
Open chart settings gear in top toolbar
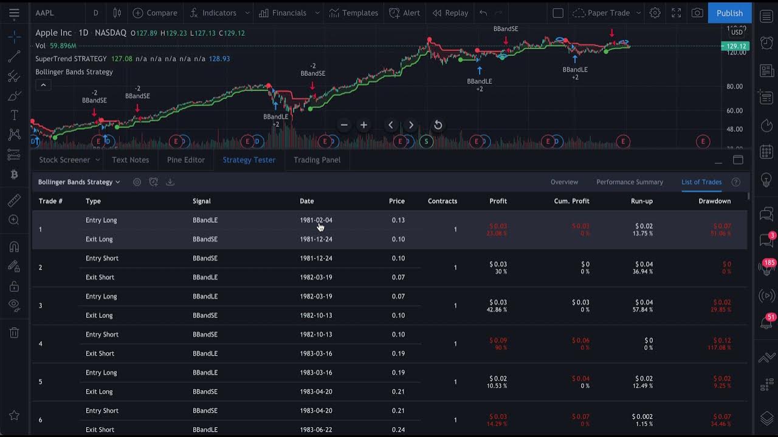coord(655,13)
